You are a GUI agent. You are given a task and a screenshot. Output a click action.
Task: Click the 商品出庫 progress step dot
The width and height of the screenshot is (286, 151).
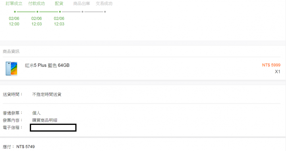click(83, 12)
